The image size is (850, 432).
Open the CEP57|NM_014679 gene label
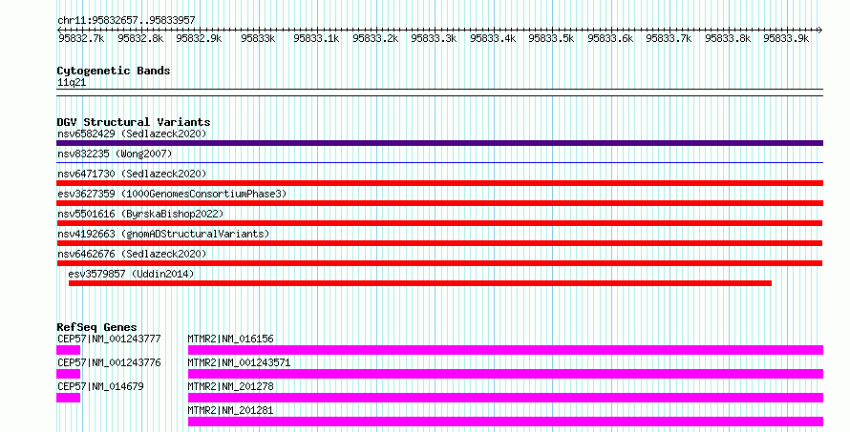coord(100,386)
